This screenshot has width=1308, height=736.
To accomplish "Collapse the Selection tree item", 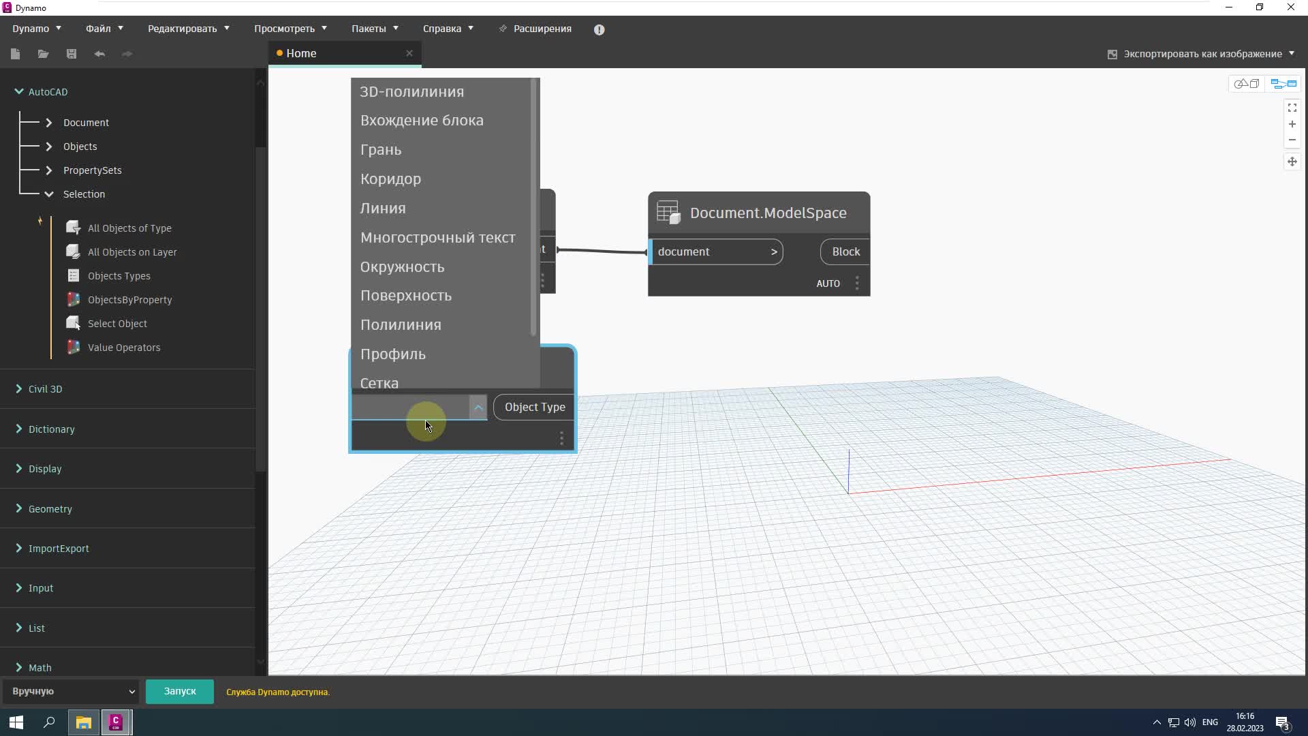I will coord(49,194).
